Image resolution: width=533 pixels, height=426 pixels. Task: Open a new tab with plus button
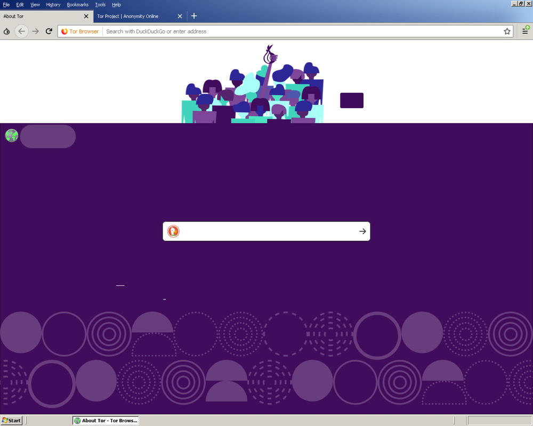(194, 16)
